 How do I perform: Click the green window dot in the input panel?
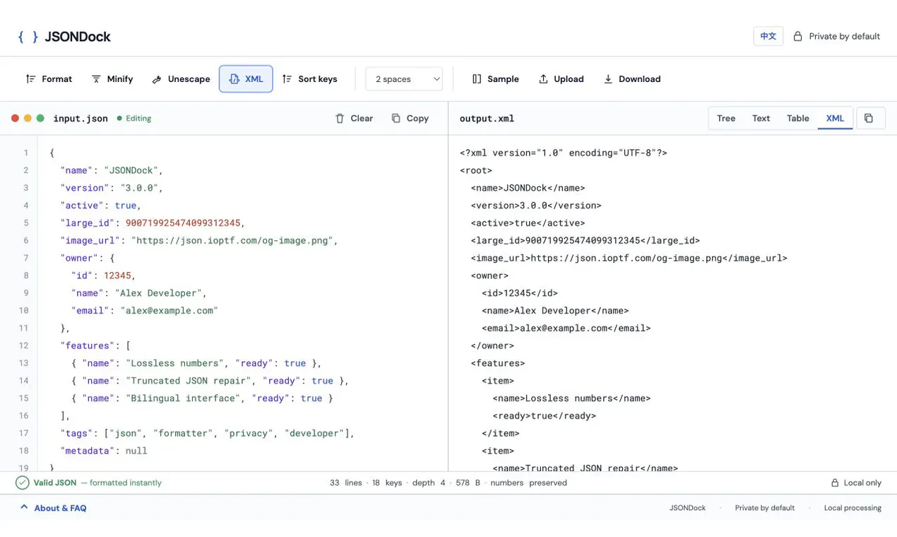[40, 119]
